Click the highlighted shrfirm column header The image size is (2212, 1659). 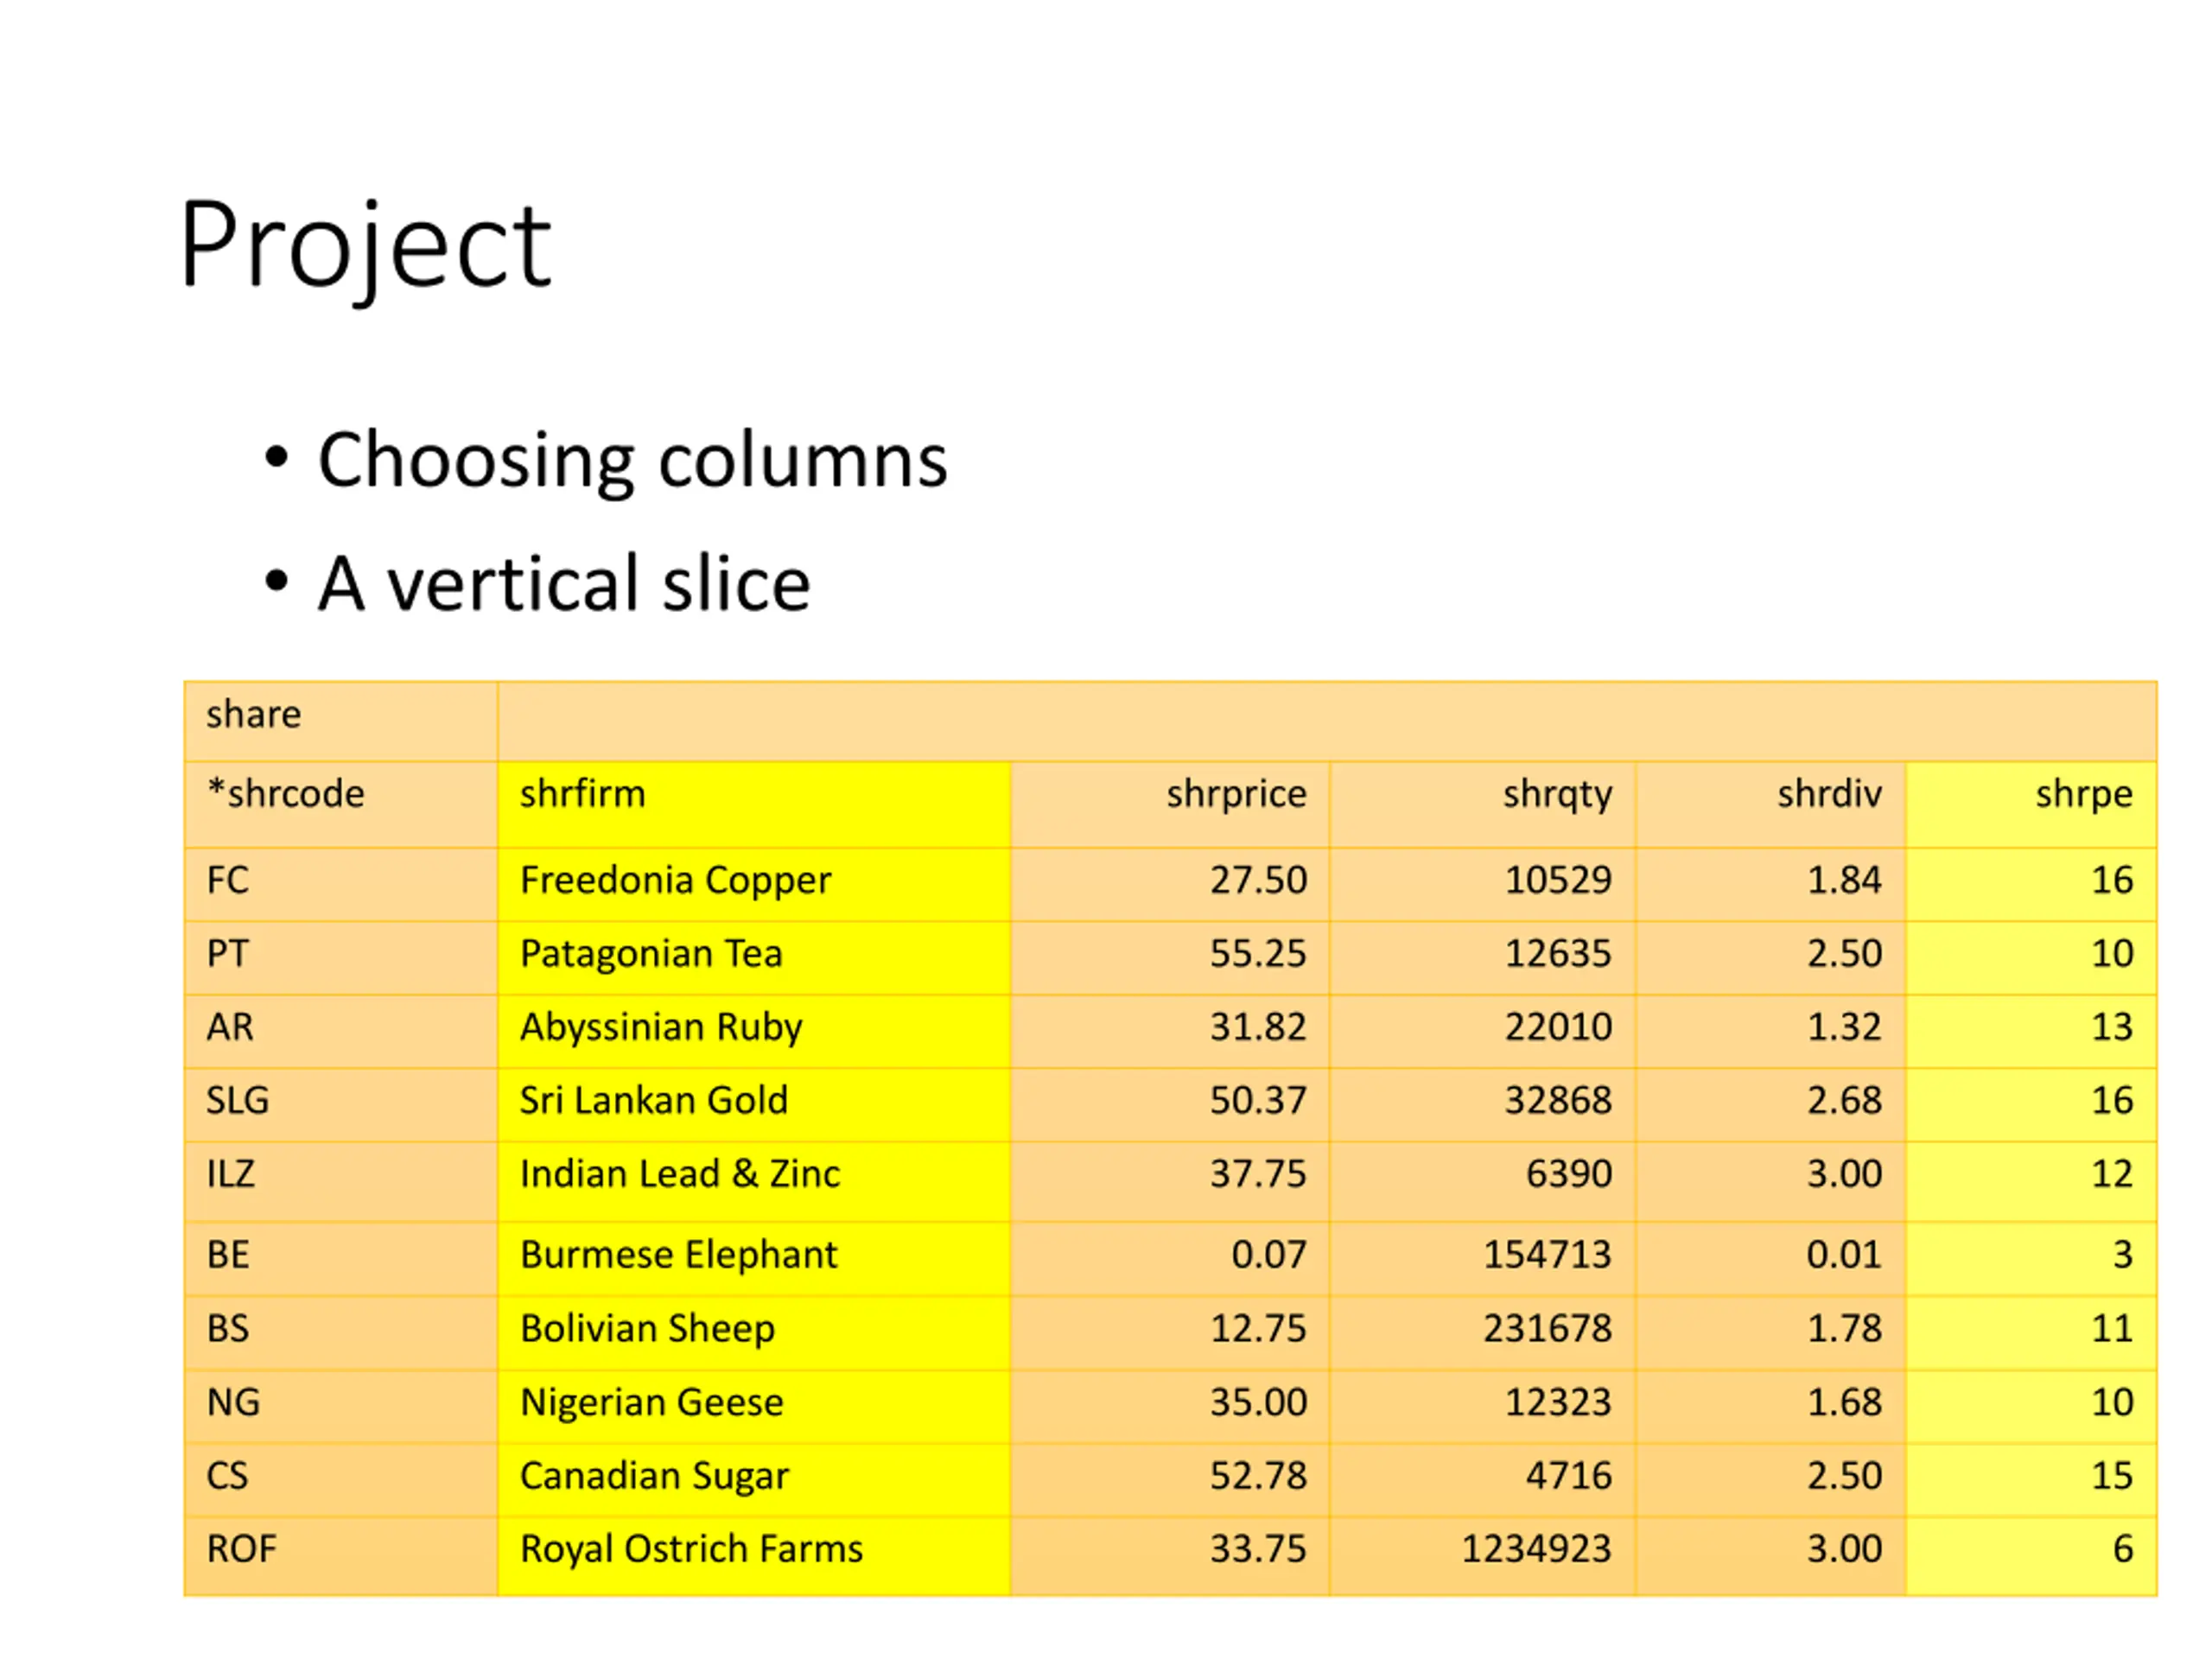(x=754, y=805)
